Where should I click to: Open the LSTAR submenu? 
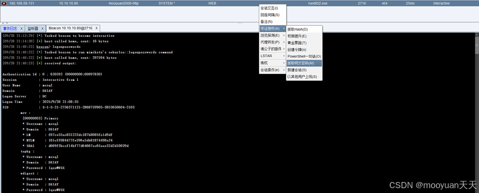coord(272,56)
